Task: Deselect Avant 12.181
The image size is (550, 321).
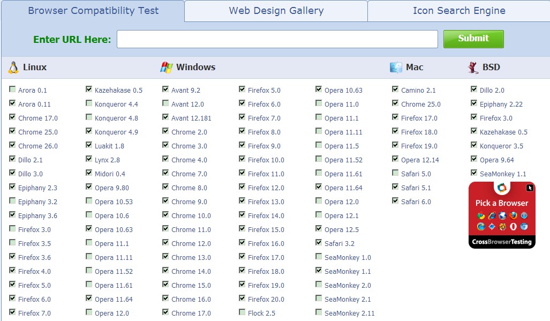Action: coord(165,117)
